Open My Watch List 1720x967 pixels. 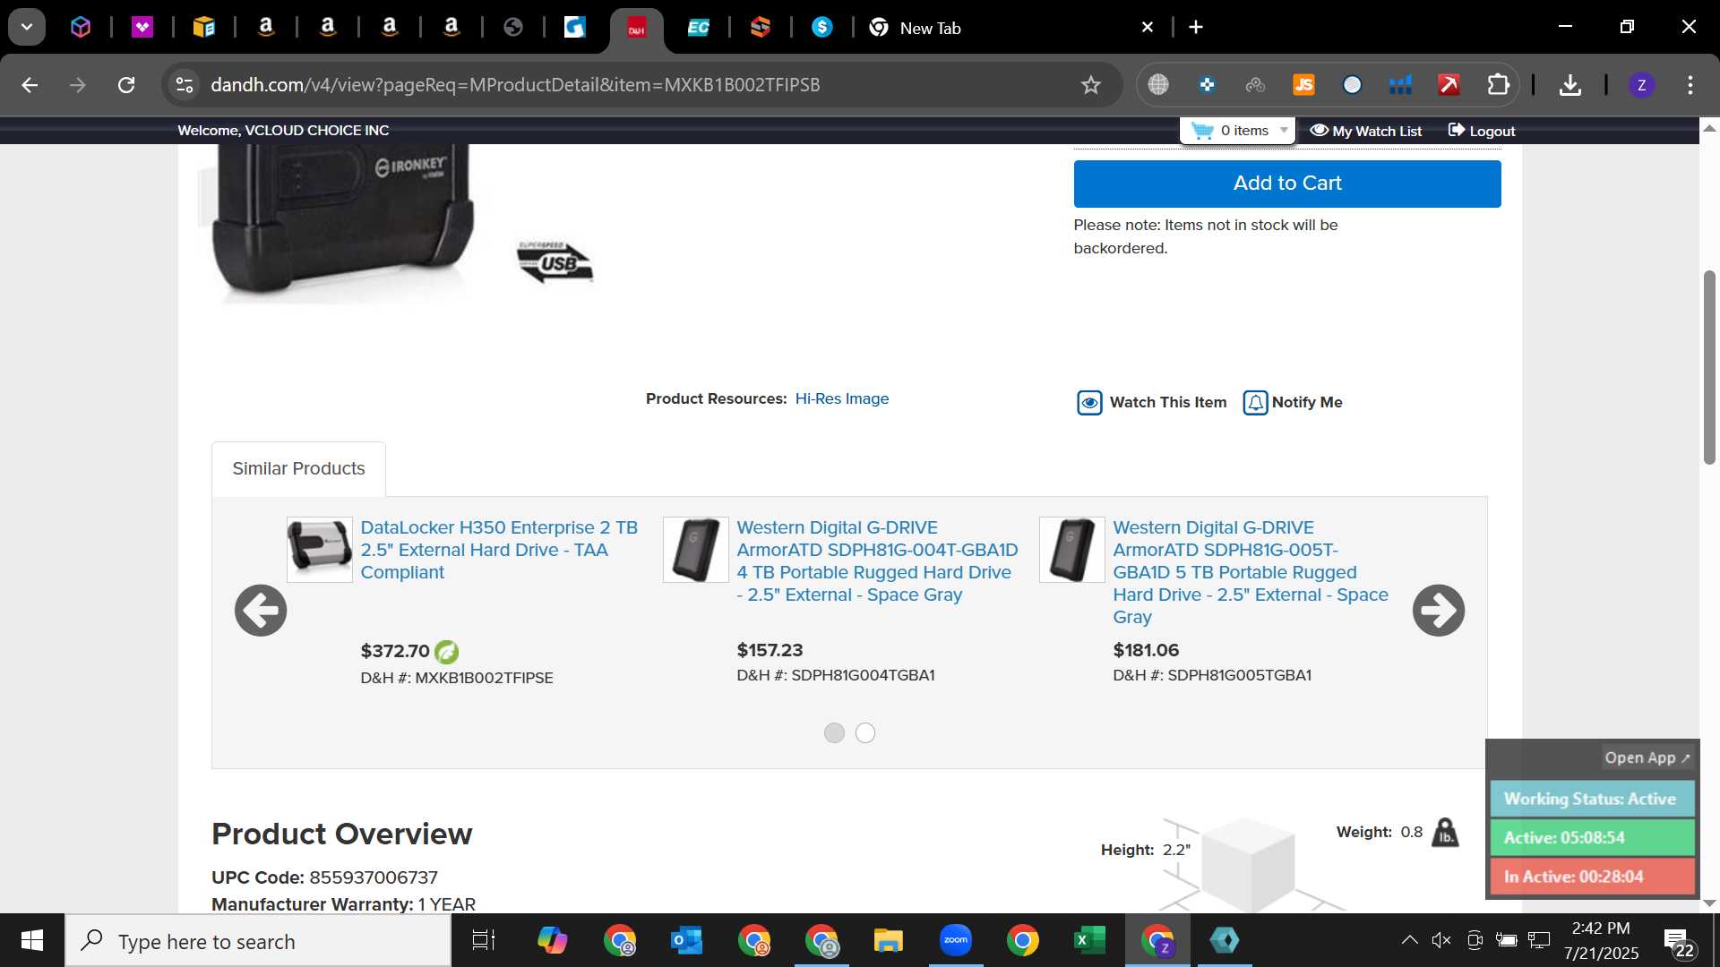tap(1366, 131)
